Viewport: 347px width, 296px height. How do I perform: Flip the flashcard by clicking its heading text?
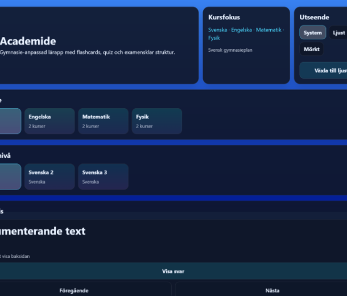[43, 231]
